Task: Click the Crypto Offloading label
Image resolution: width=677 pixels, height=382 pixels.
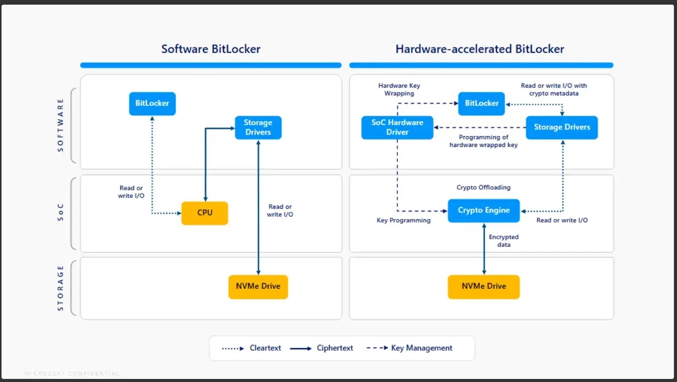Action: coord(483,187)
